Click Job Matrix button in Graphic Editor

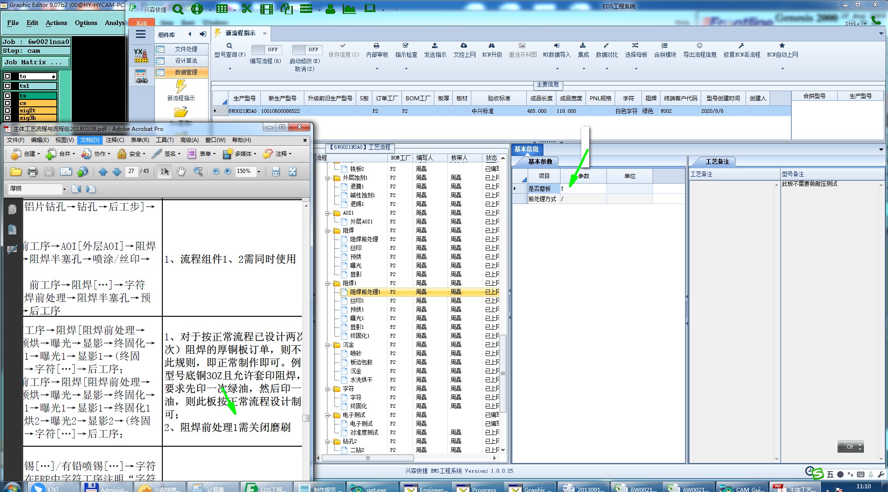click(x=37, y=62)
